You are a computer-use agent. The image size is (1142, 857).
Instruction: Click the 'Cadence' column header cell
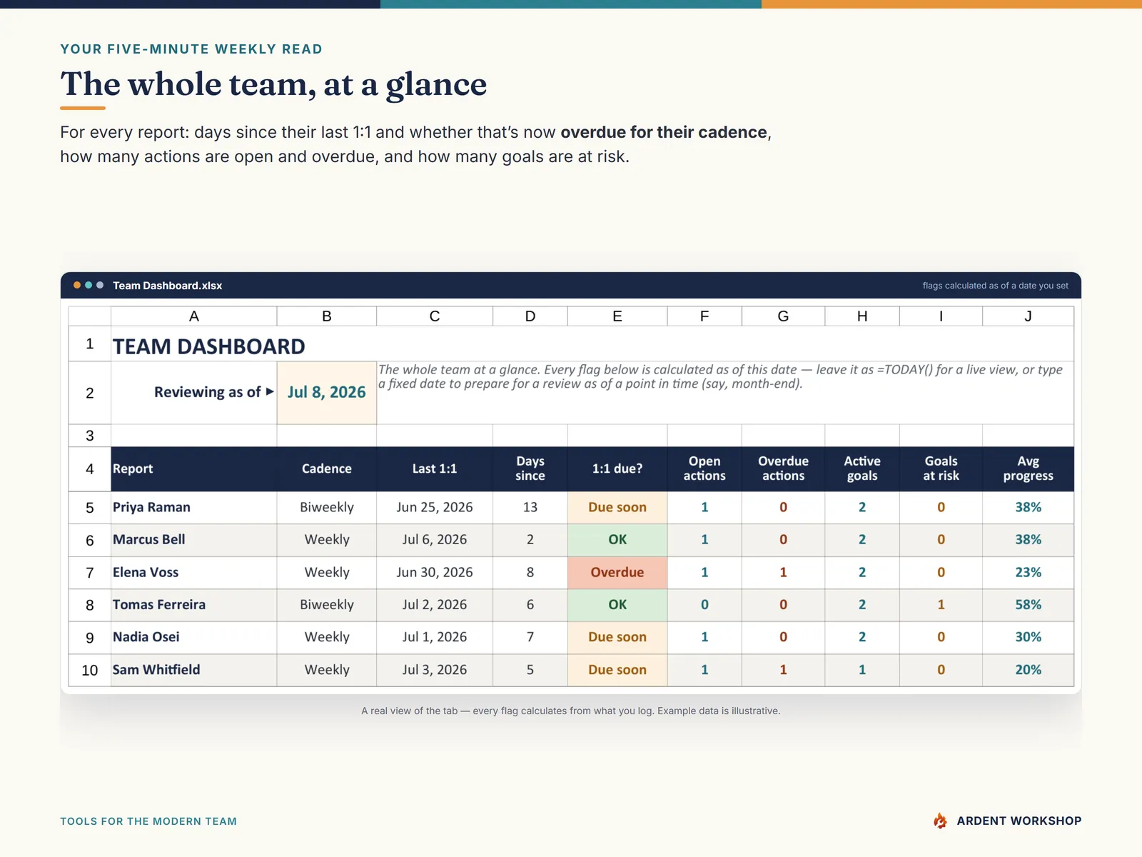(x=327, y=469)
